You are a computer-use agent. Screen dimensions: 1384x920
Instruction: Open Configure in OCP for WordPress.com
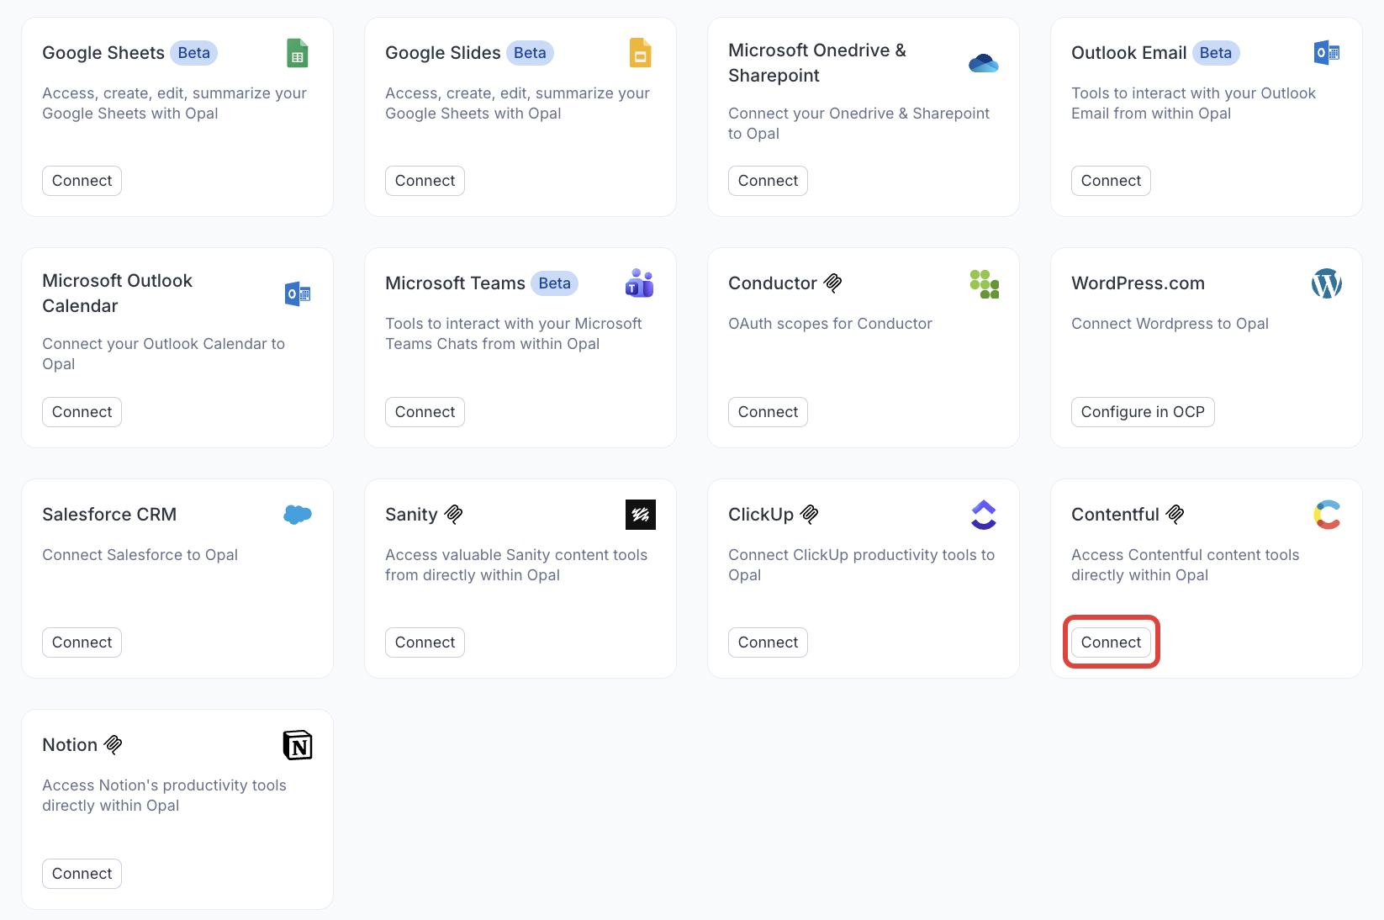click(x=1144, y=412)
